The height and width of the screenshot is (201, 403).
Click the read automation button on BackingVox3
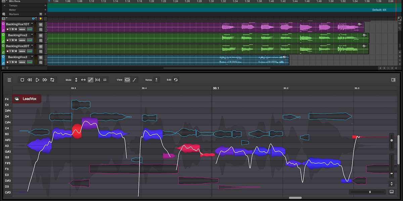pos(30,62)
